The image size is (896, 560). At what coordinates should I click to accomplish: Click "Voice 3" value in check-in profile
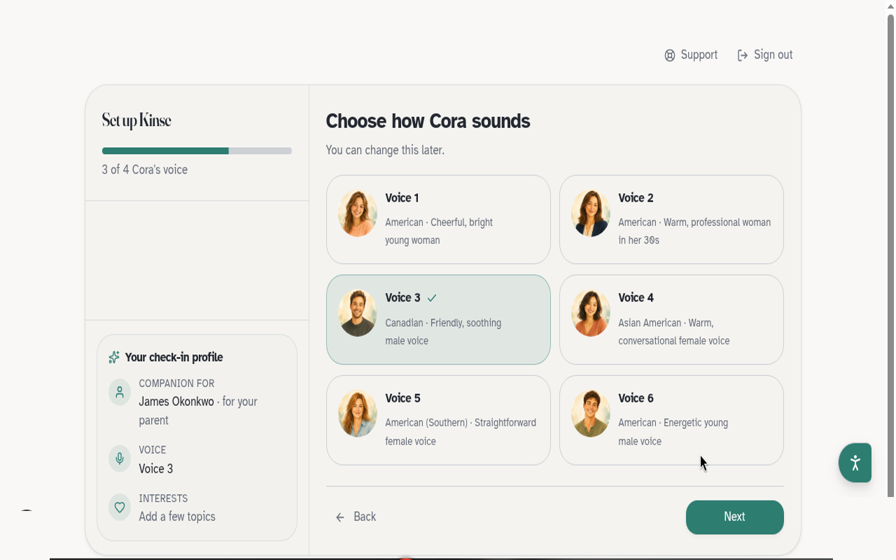(155, 469)
